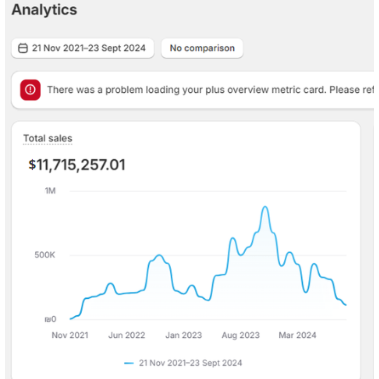Select the Aug 2023 x-axis label
379x379 pixels.
[x=240, y=335]
